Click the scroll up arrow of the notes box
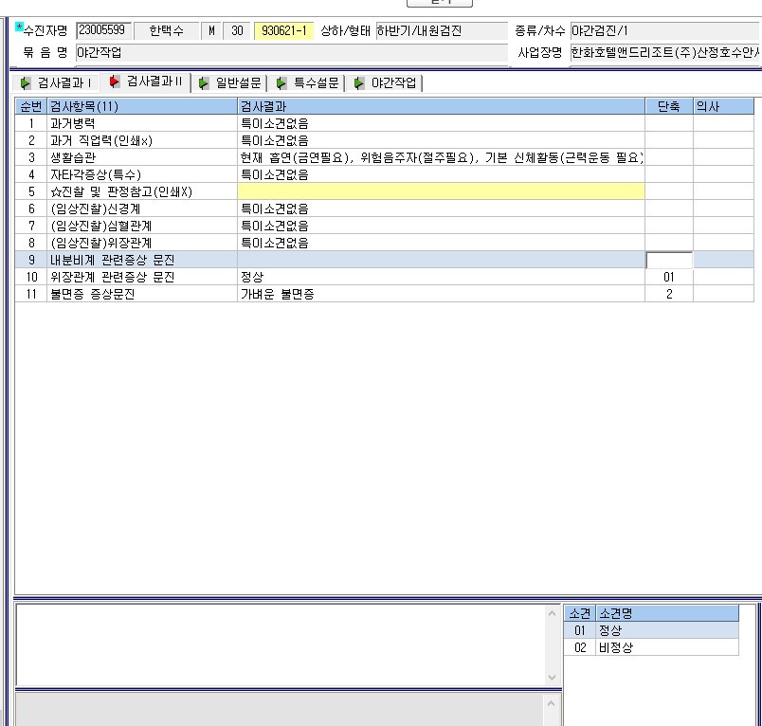 [552, 614]
